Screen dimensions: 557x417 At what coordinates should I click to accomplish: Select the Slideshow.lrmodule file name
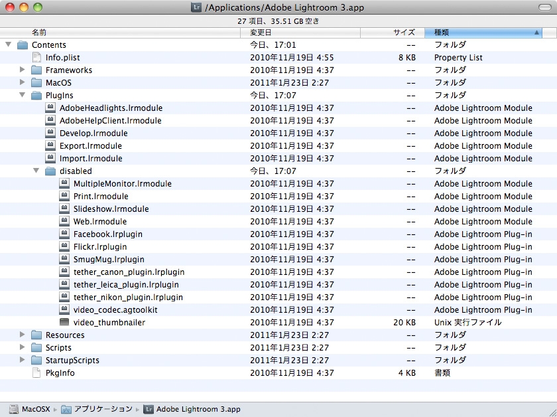[111, 209]
